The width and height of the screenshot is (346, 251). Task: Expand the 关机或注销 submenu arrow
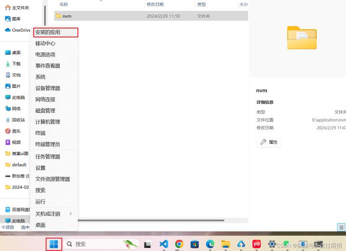(70, 214)
